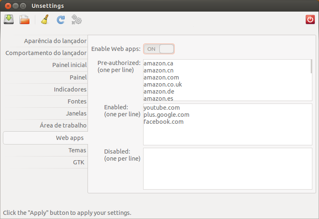Click the amazon.de line
The height and width of the screenshot is (219, 319).
coord(159,91)
